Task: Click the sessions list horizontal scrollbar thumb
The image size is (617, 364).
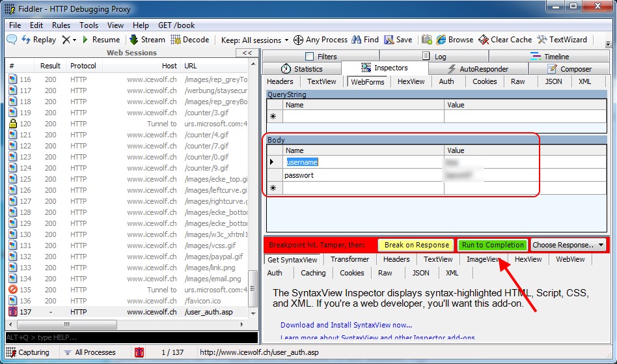Action: point(67,325)
